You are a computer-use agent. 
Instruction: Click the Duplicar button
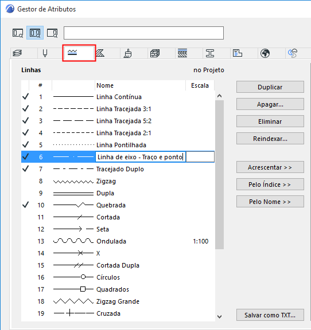click(270, 87)
